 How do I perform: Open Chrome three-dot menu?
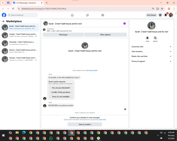point(174,9)
